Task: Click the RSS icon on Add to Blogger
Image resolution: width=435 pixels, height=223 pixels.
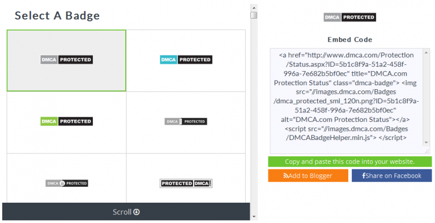Action: (x=285, y=176)
